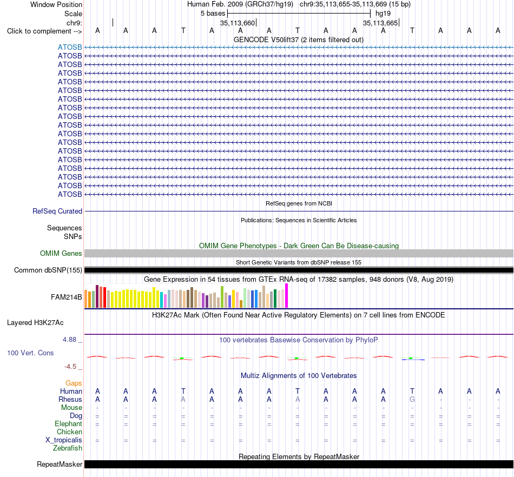Click the black RepeatMasker item bar
This screenshot has height=477, width=514.
(x=299, y=464)
